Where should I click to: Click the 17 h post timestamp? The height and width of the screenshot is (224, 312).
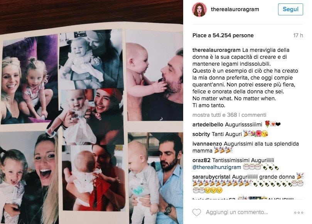(298, 35)
